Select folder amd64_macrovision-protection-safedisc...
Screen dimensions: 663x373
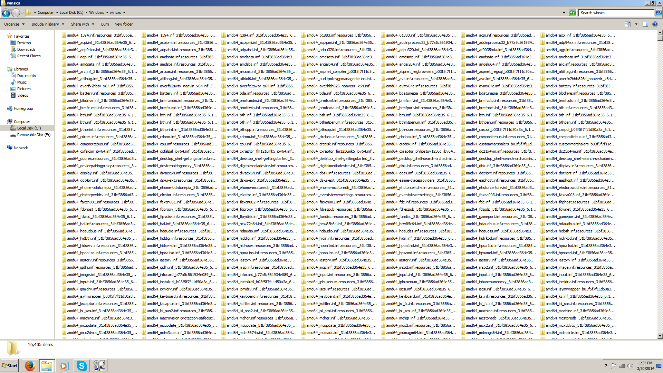pos(179,318)
